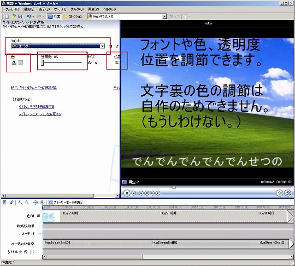Select the HugStreamSnd[0] audio clip
295x266 pixels.
click(166, 244)
